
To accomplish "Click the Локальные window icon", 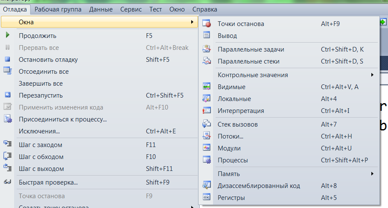I will tap(207, 98).
